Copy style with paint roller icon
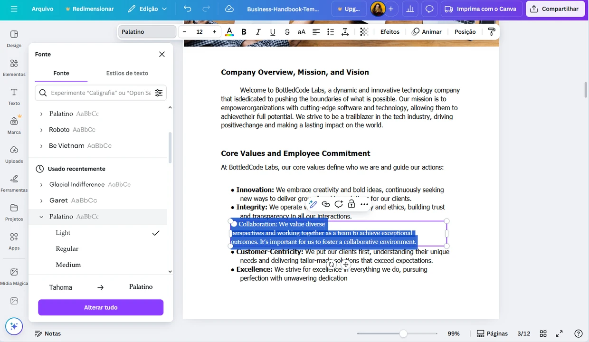 click(492, 32)
